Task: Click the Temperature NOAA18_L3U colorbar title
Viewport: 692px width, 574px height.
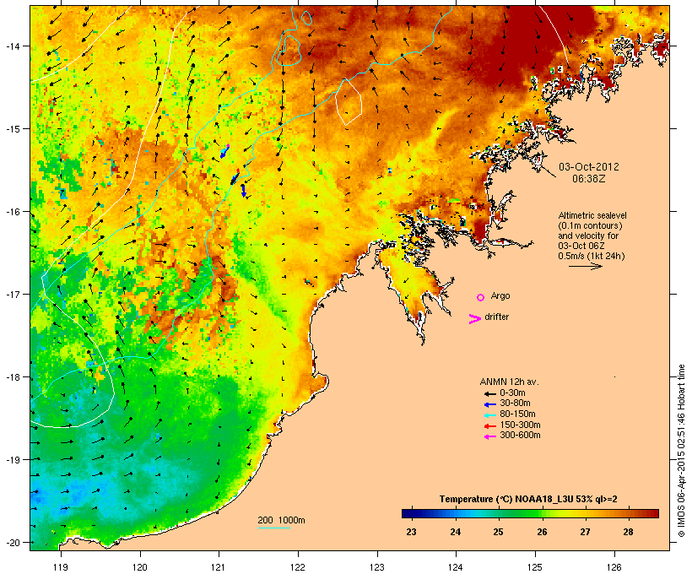Action: [528, 499]
